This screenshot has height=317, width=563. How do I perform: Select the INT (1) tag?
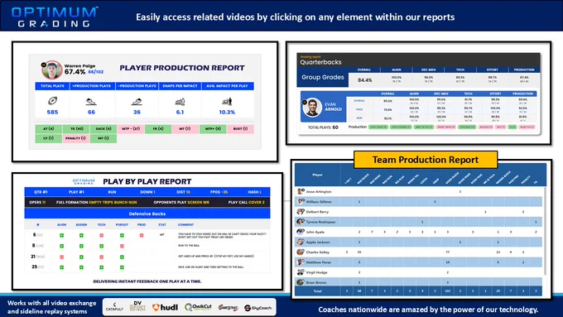pyautogui.click(x=103, y=138)
